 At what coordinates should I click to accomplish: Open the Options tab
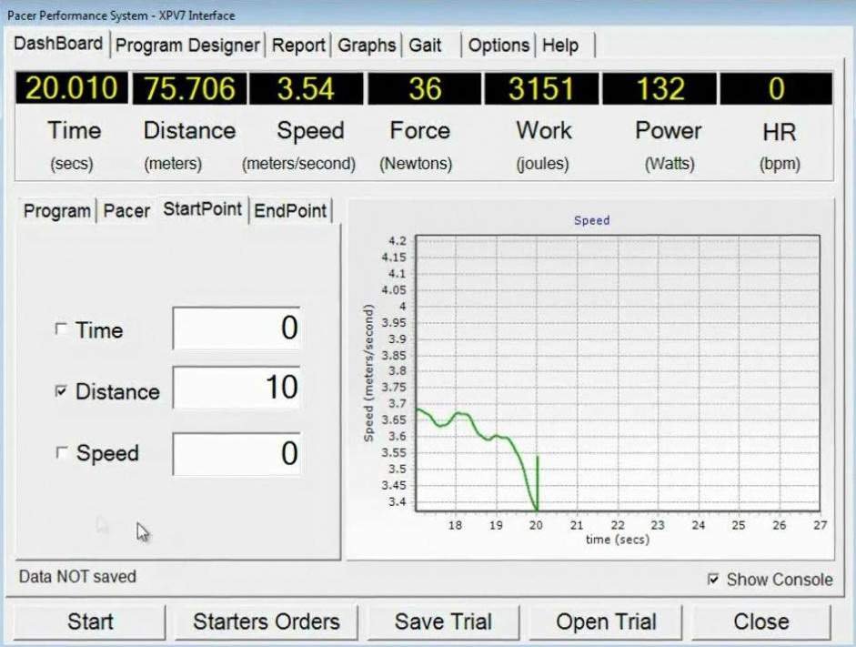click(498, 45)
